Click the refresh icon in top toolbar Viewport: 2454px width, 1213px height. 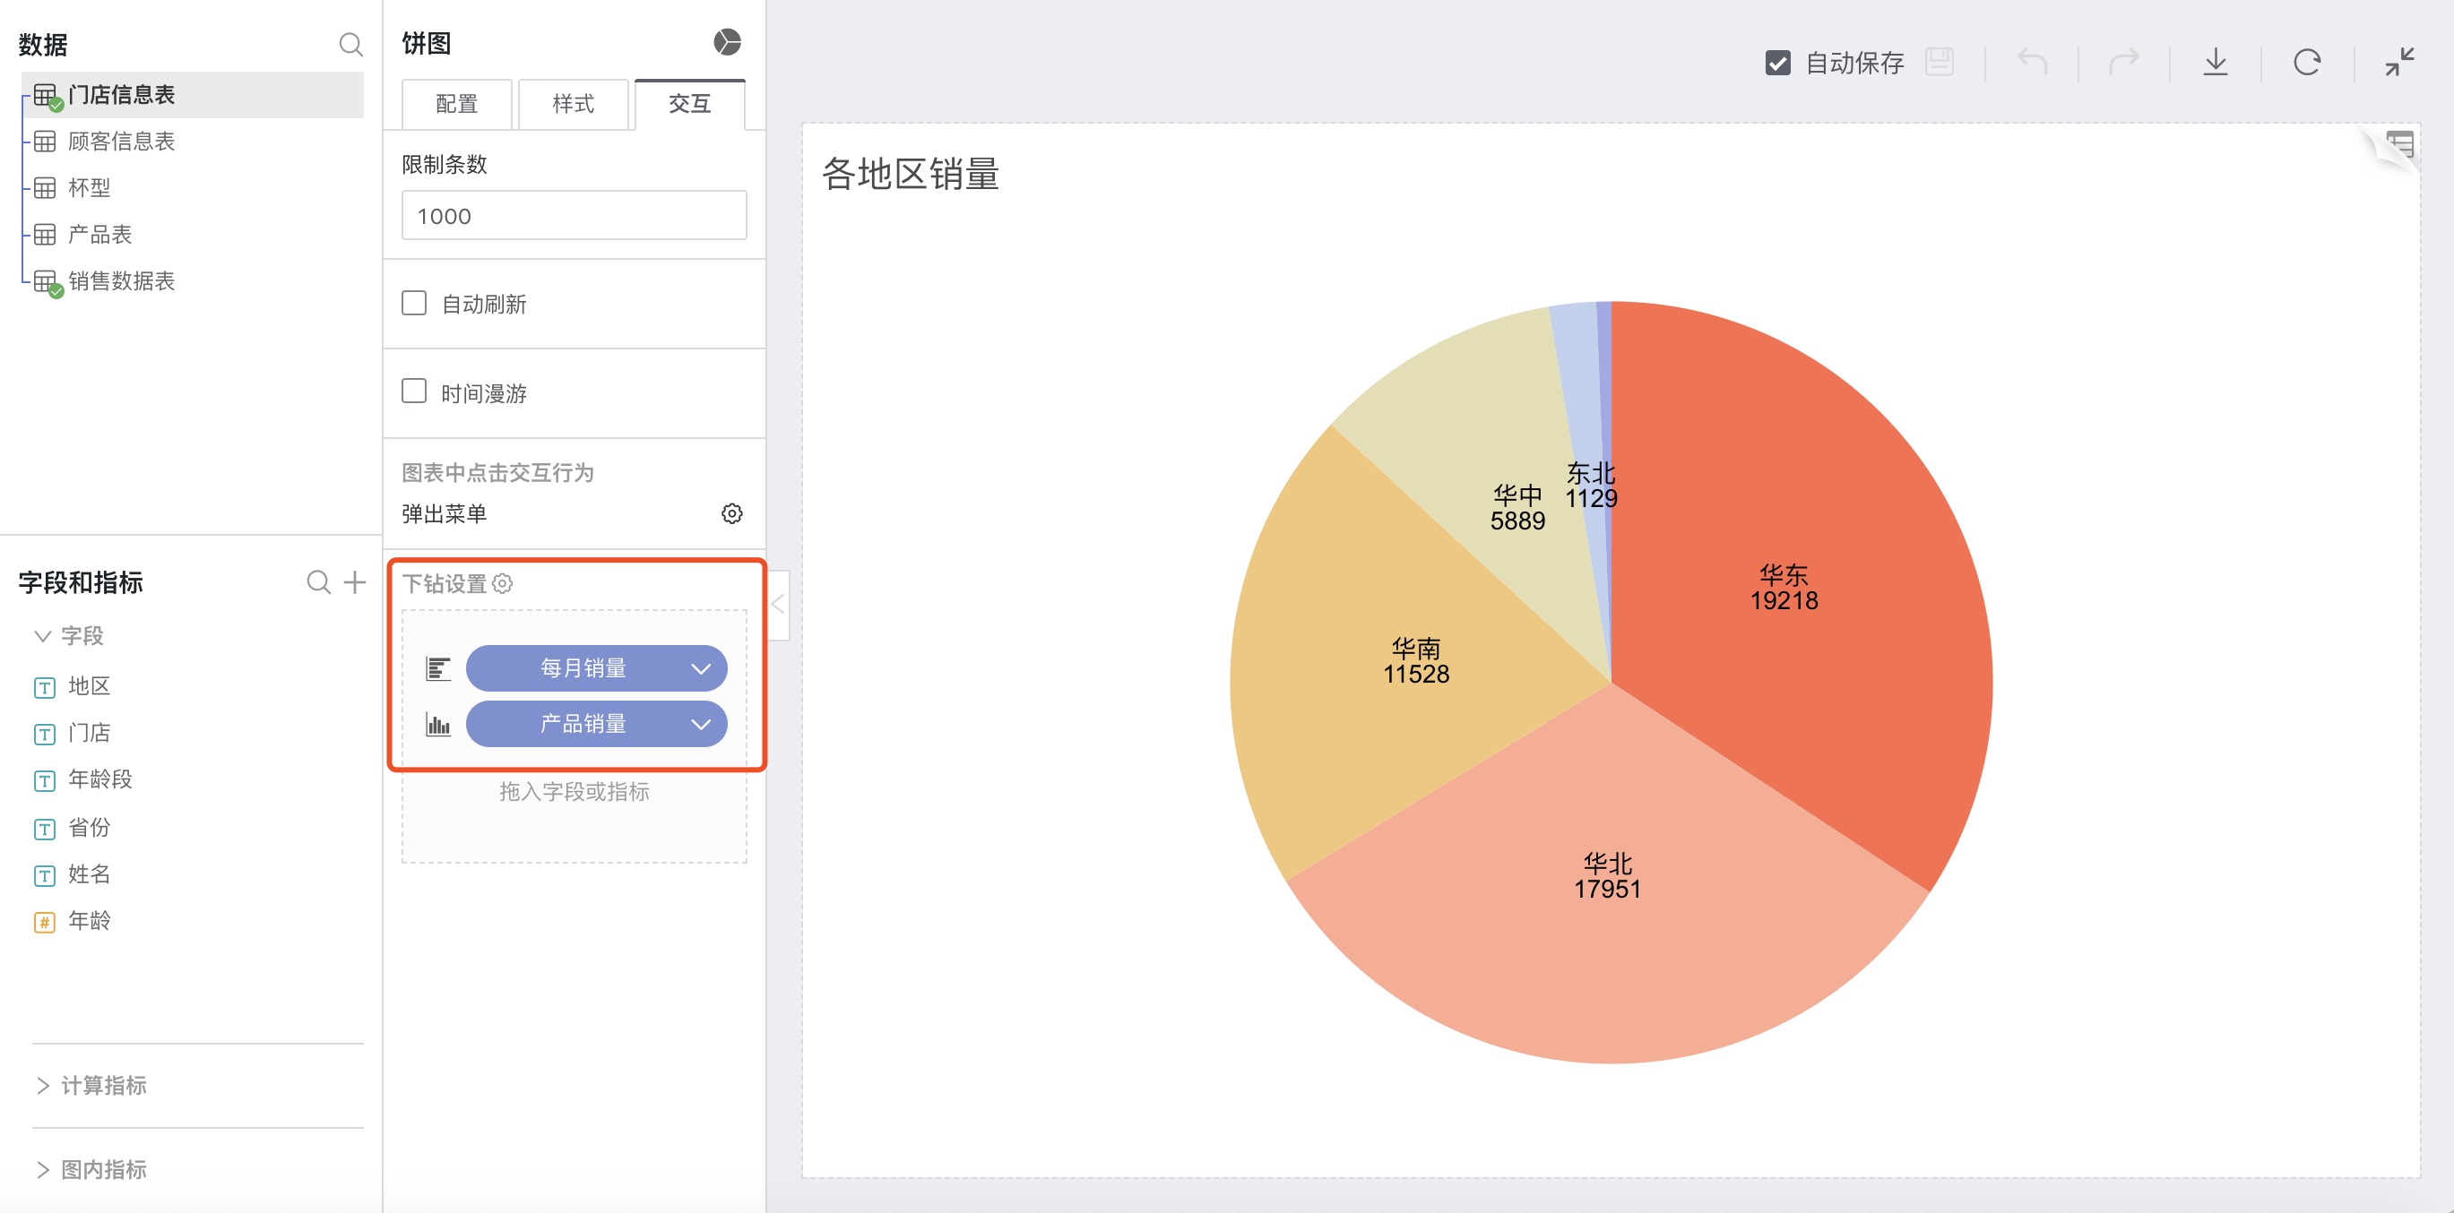pyautogui.click(x=2306, y=63)
